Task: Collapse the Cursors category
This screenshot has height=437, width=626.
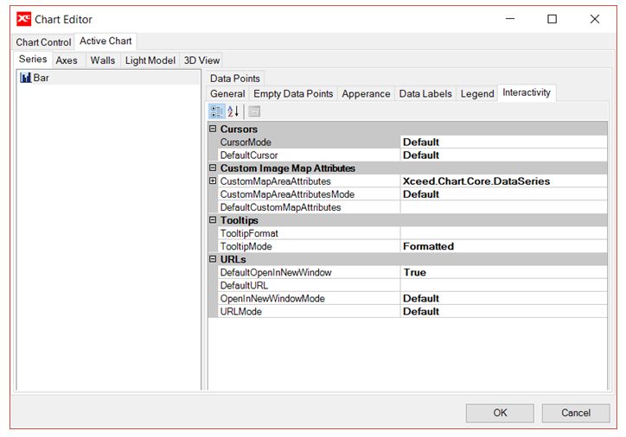Action: 213,129
